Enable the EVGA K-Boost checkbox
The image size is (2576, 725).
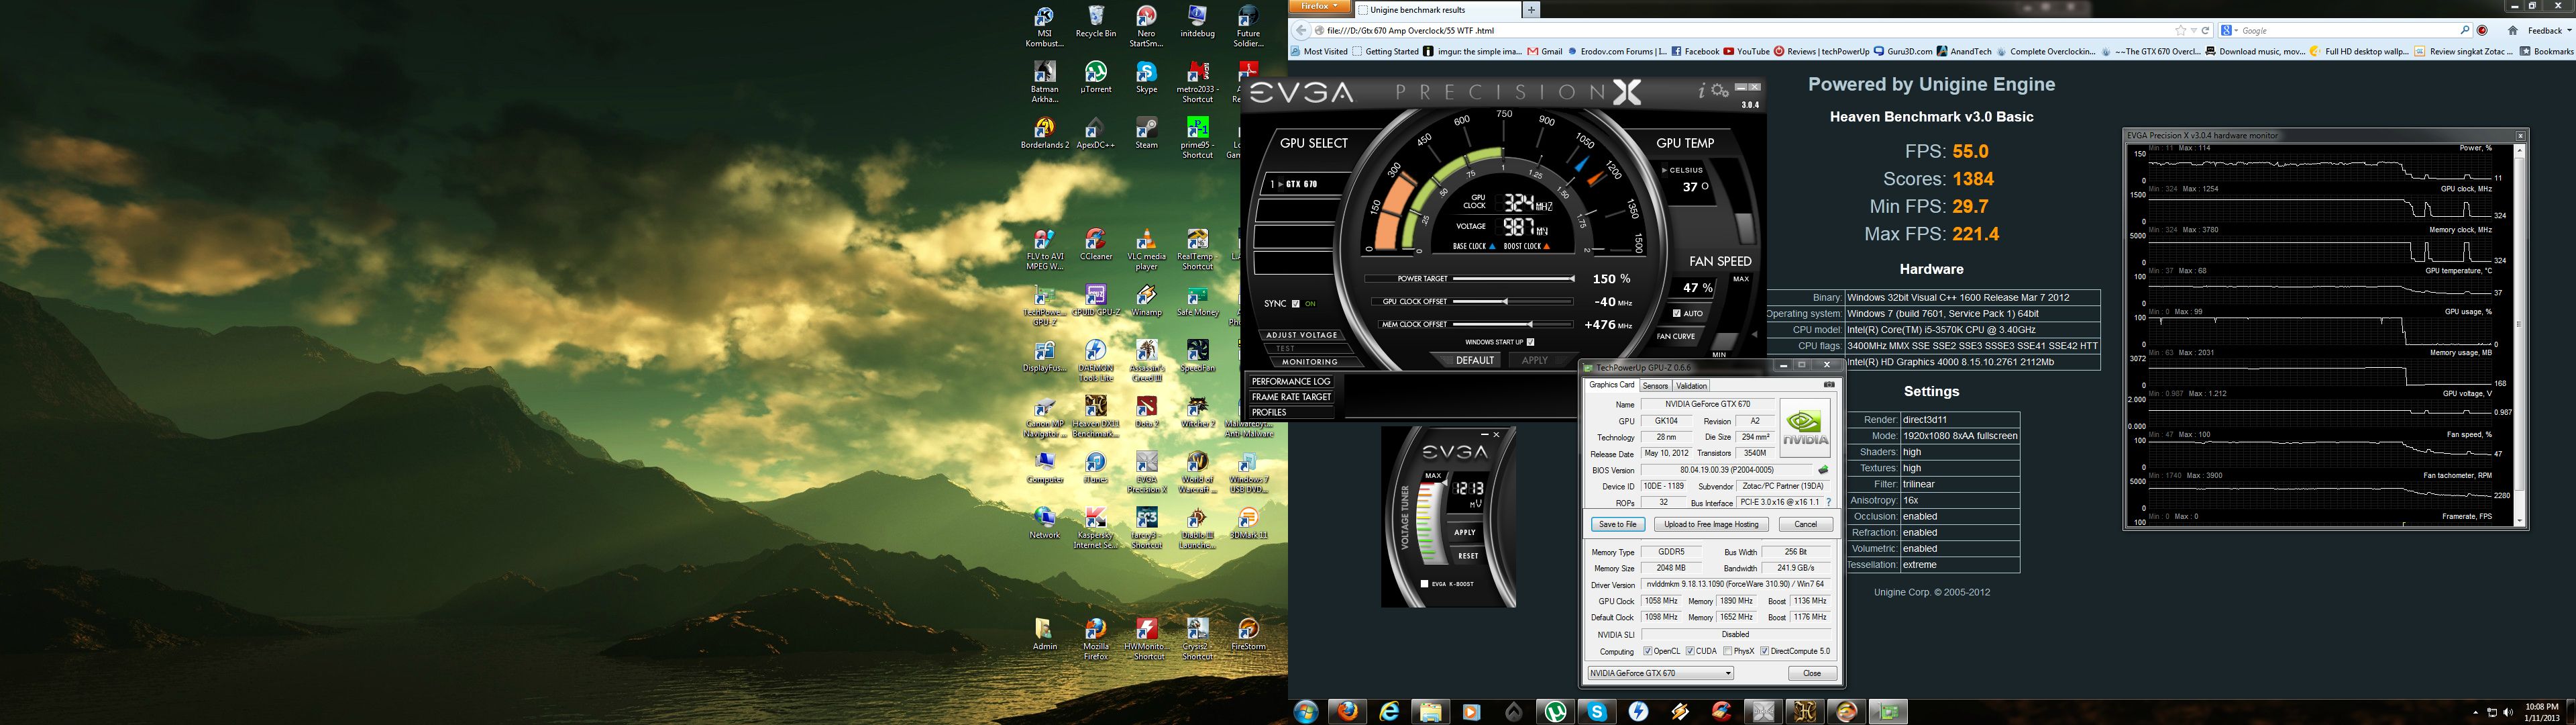tap(1425, 584)
